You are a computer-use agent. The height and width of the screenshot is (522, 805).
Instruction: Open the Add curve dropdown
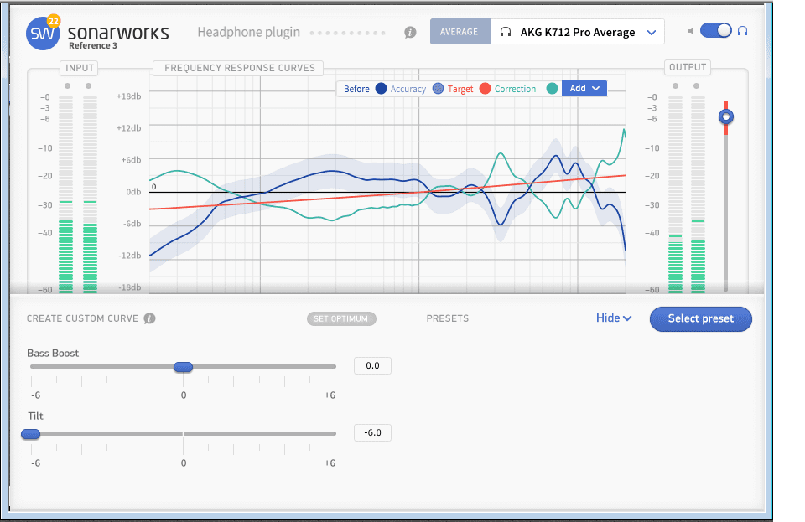pos(584,88)
